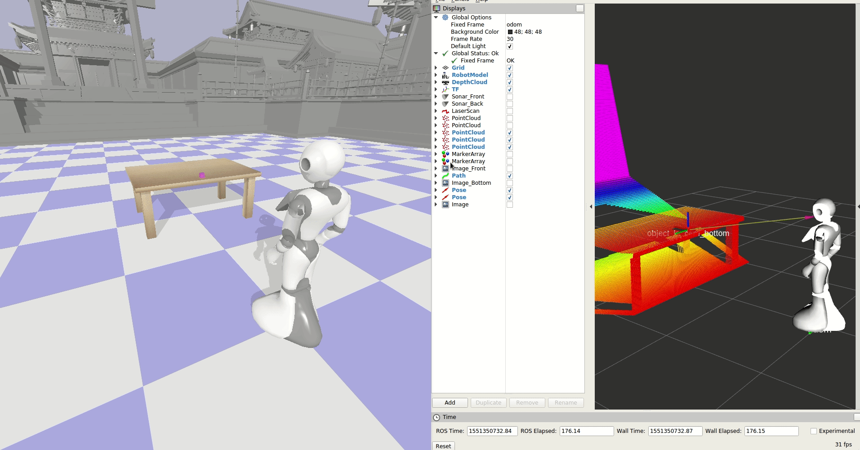860x450 pixels.
Task: Click the Displays panel float button
Action: coord(580,8)
